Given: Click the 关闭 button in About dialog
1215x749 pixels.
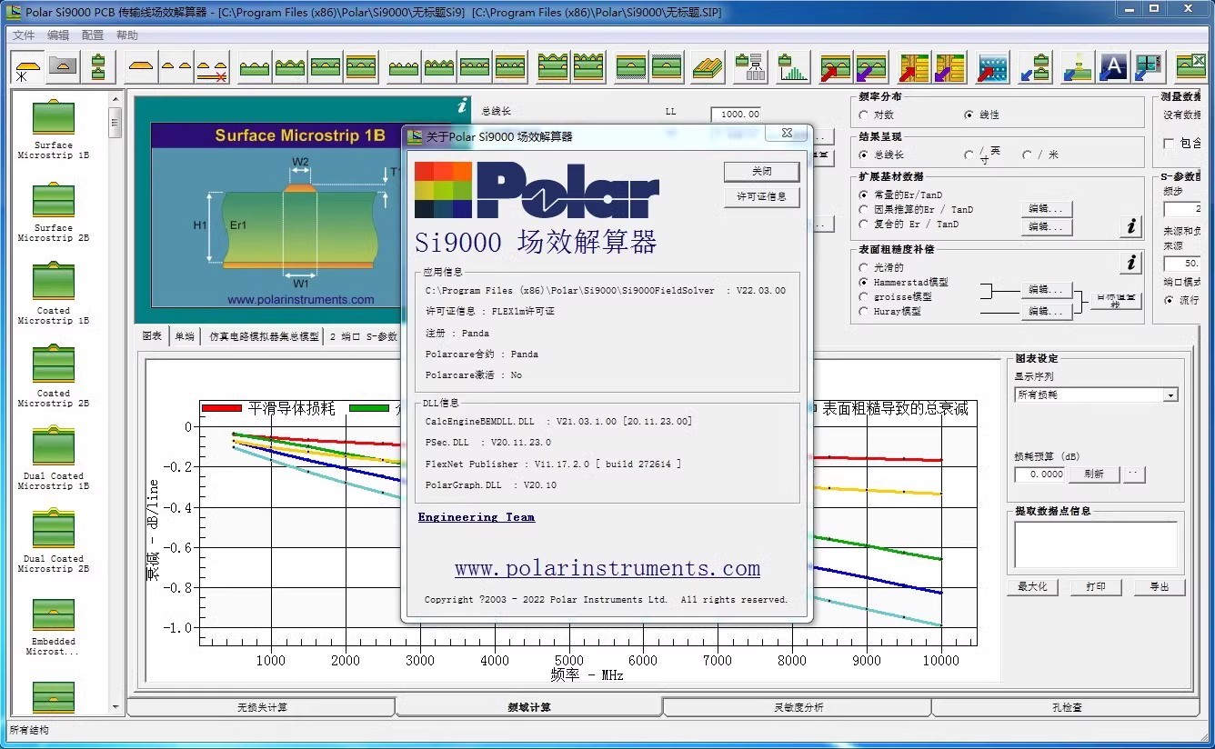Looking at the screenshot, I should point(762,171).
